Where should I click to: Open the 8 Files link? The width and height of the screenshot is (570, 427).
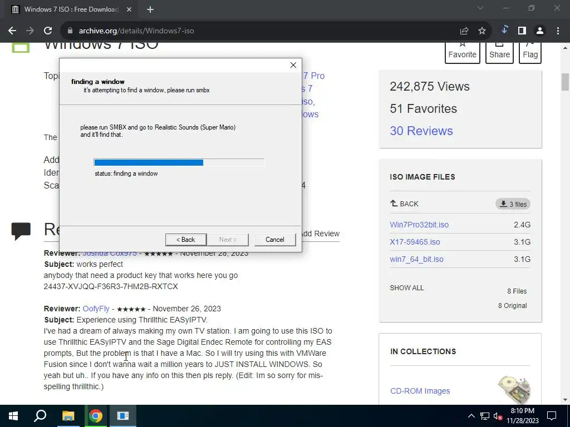click(517, 291)
